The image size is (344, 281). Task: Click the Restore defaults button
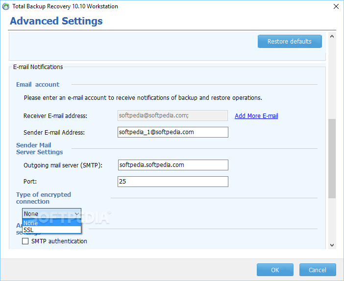tap(290, 41)
